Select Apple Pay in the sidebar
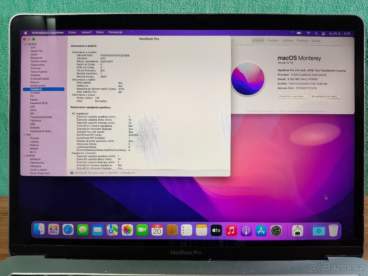 36,51
